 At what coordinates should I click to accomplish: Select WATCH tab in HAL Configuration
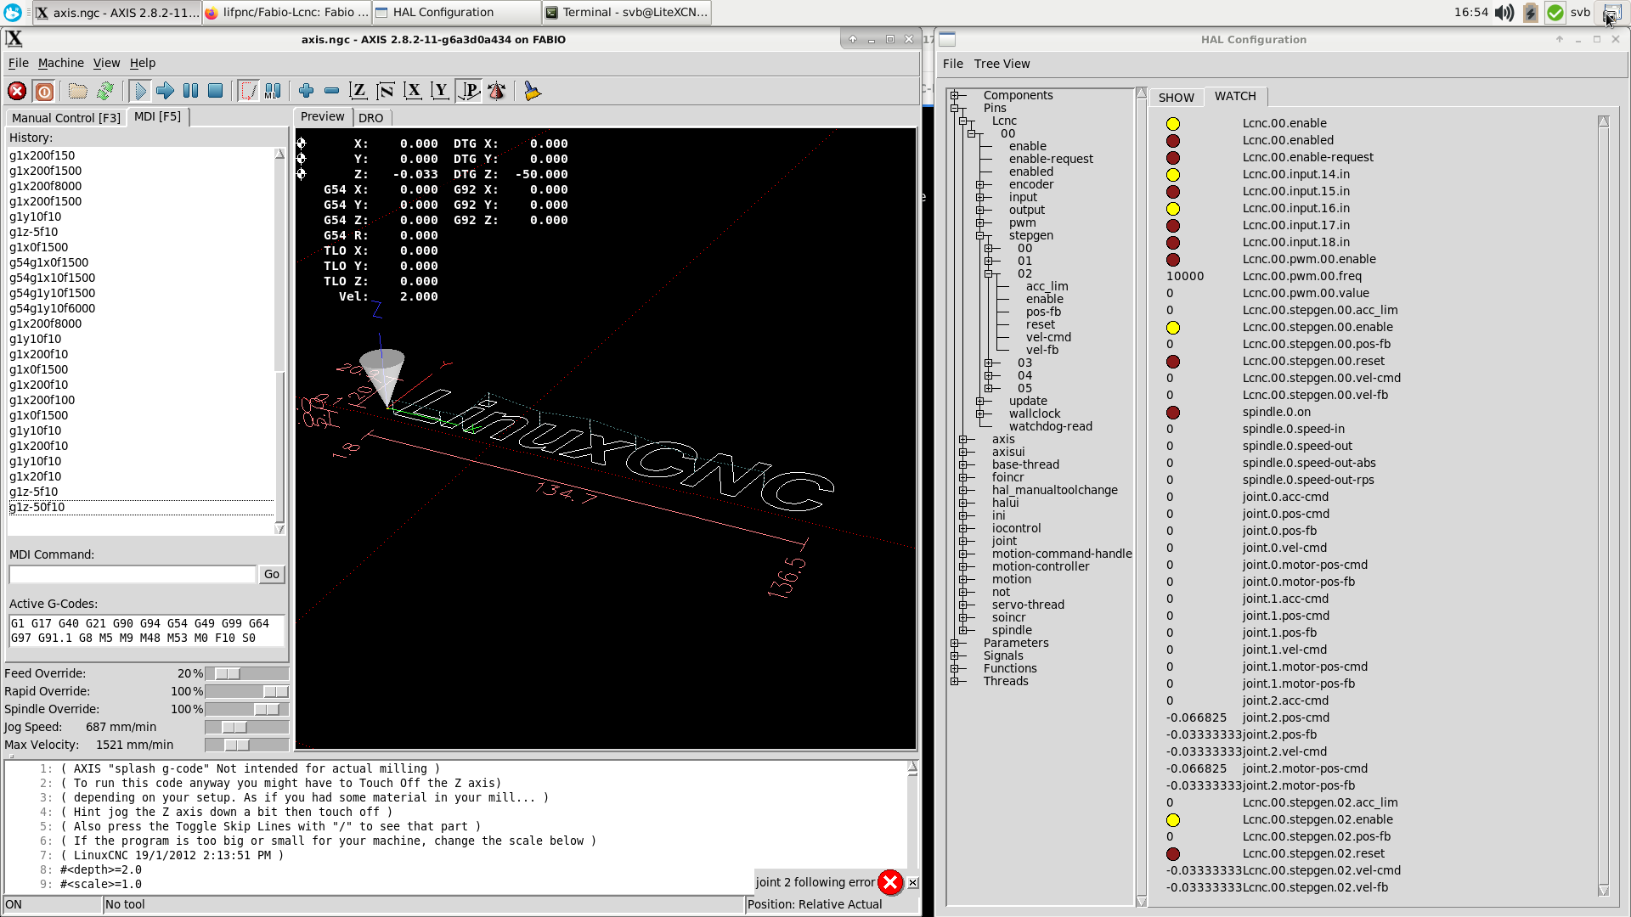(x=1235, y=96)
